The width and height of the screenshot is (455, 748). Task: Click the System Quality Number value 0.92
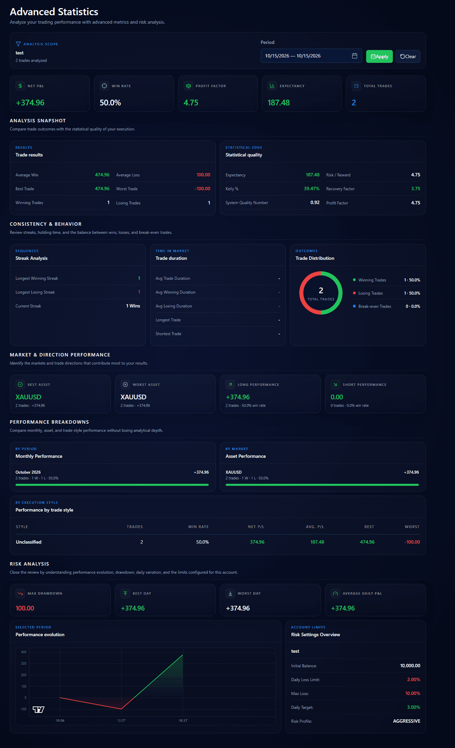coord(315,202)
